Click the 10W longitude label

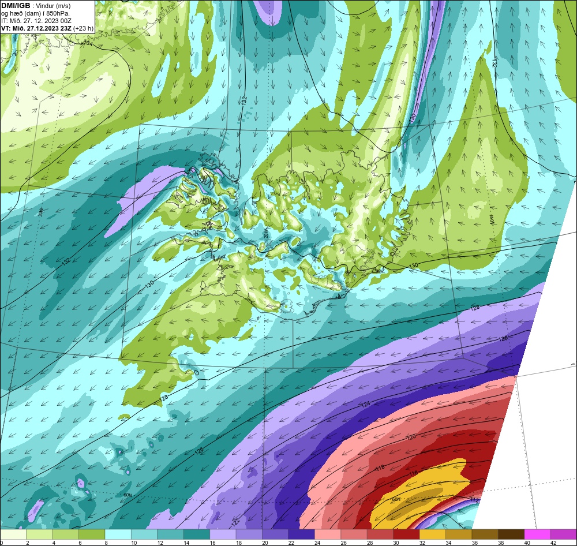coord(490,221)
